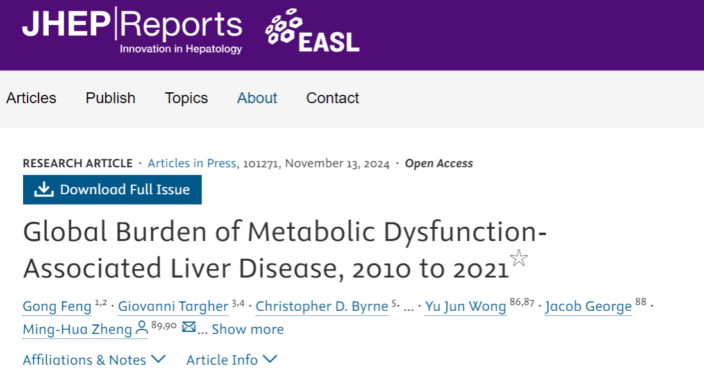Select author Christopher D. Byrne
This screenshot has height=373, width=704.
[322, 306]
